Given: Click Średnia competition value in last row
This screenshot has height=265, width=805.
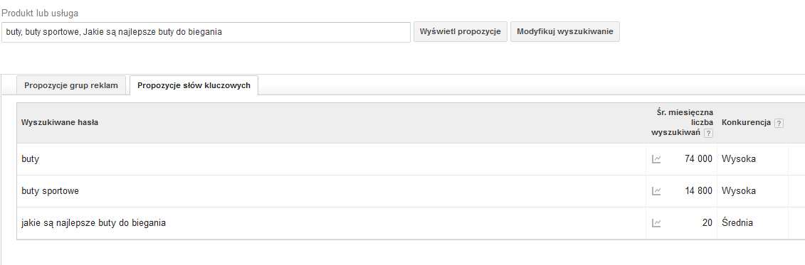Looking at the screenshot, I should coord(737,223).
